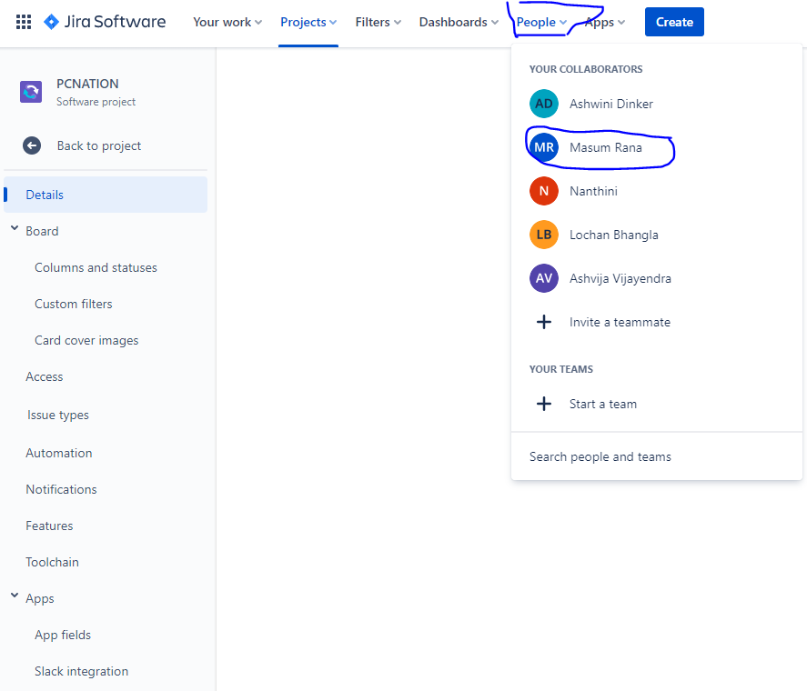This screenshot has height=691, width=807.
Task: Click the AV avatar for Ashvija Vijayendra
Action: pos(544,278)
